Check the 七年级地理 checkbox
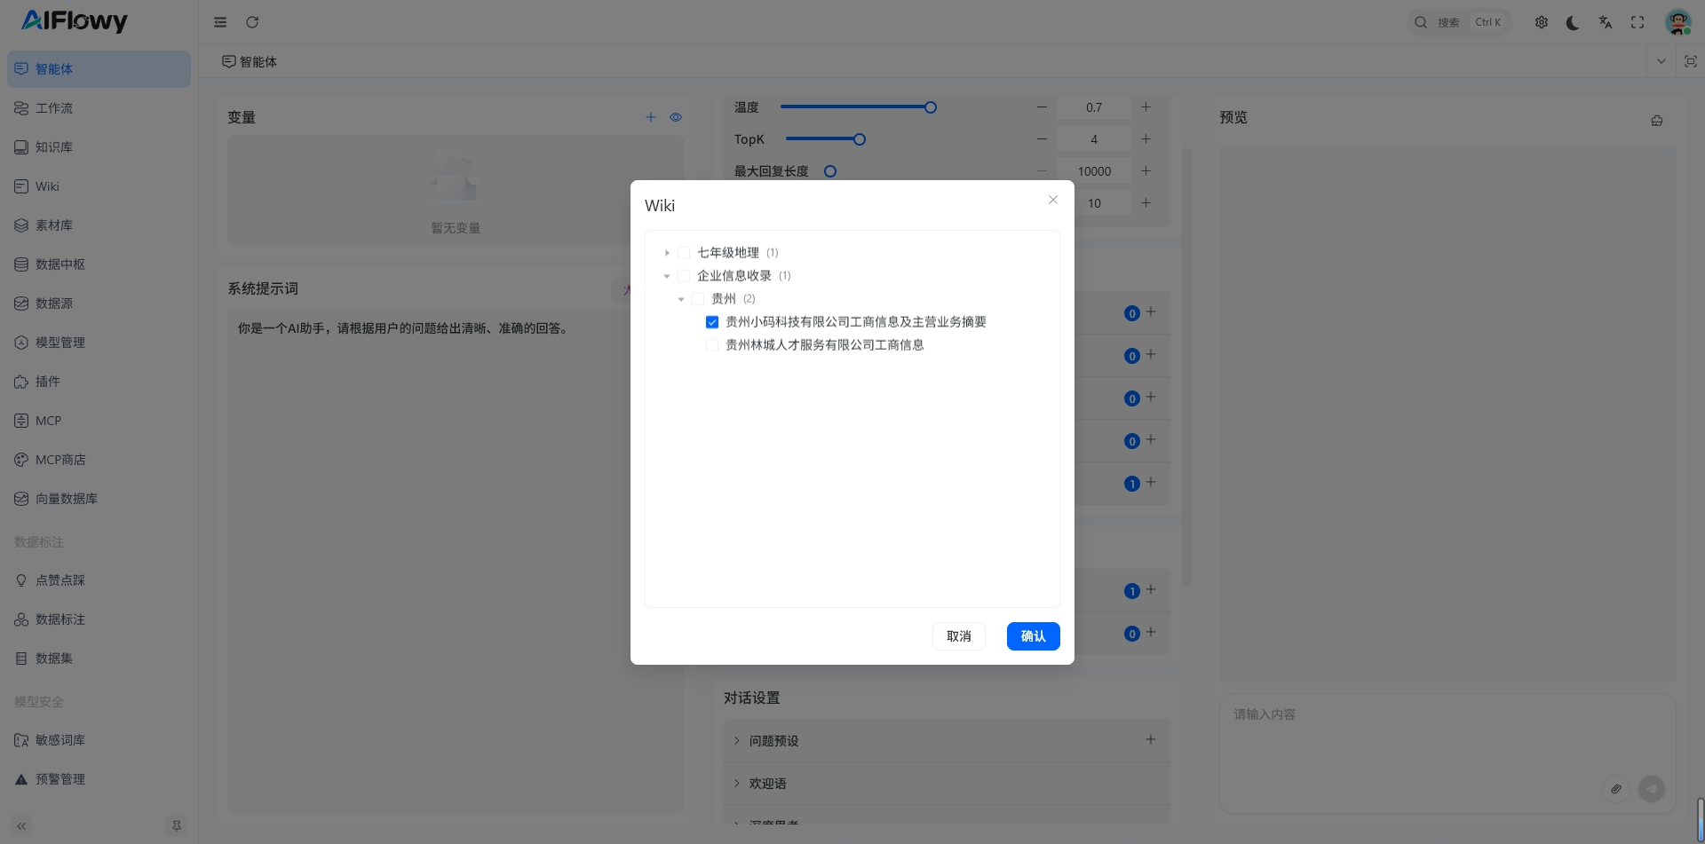 point(684,253)
